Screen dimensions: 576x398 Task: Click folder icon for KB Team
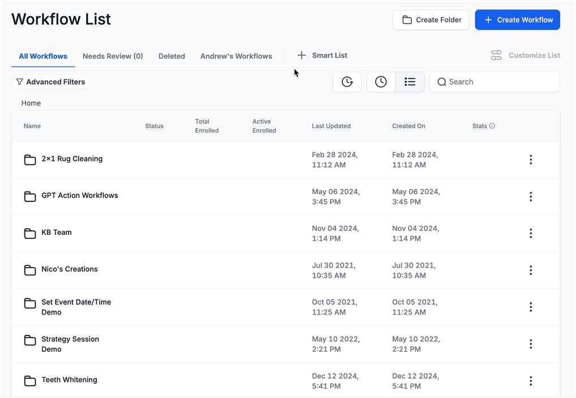tap(30, 234)
